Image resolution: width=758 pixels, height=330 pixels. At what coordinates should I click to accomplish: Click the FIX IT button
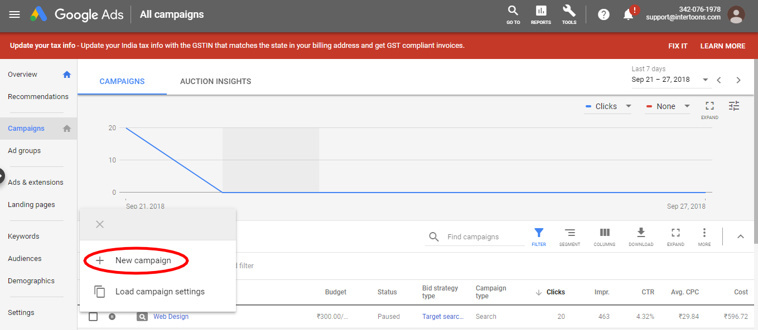(678, 46)
